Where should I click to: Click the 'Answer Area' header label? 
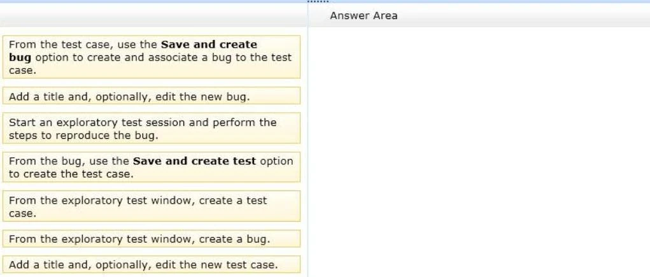click(x=364, y=15)
